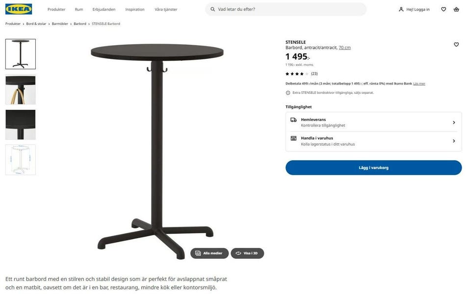Open the Inspiration menu item
471x294 pixels.
(x=135, y=9)
